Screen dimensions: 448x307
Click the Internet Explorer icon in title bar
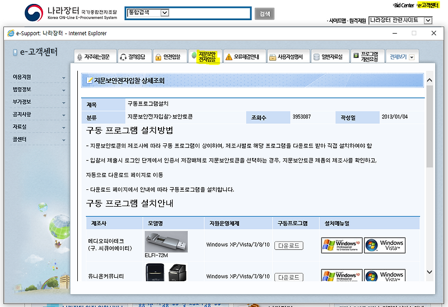11,33
